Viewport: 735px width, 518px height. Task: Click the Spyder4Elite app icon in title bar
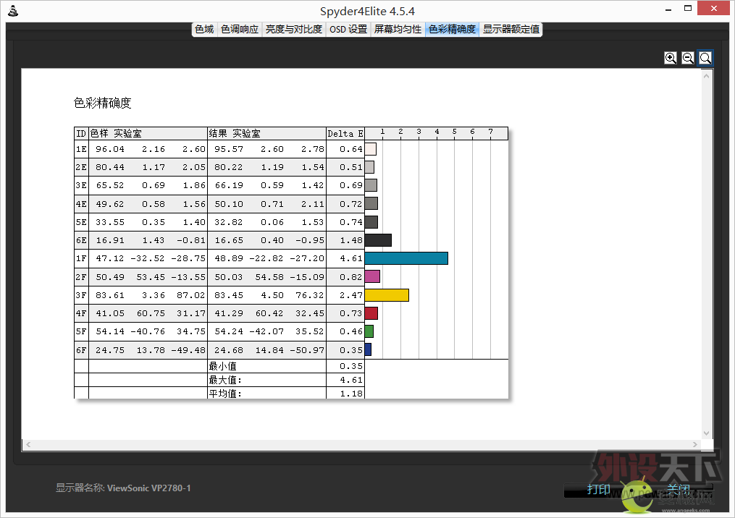point(13,11)
